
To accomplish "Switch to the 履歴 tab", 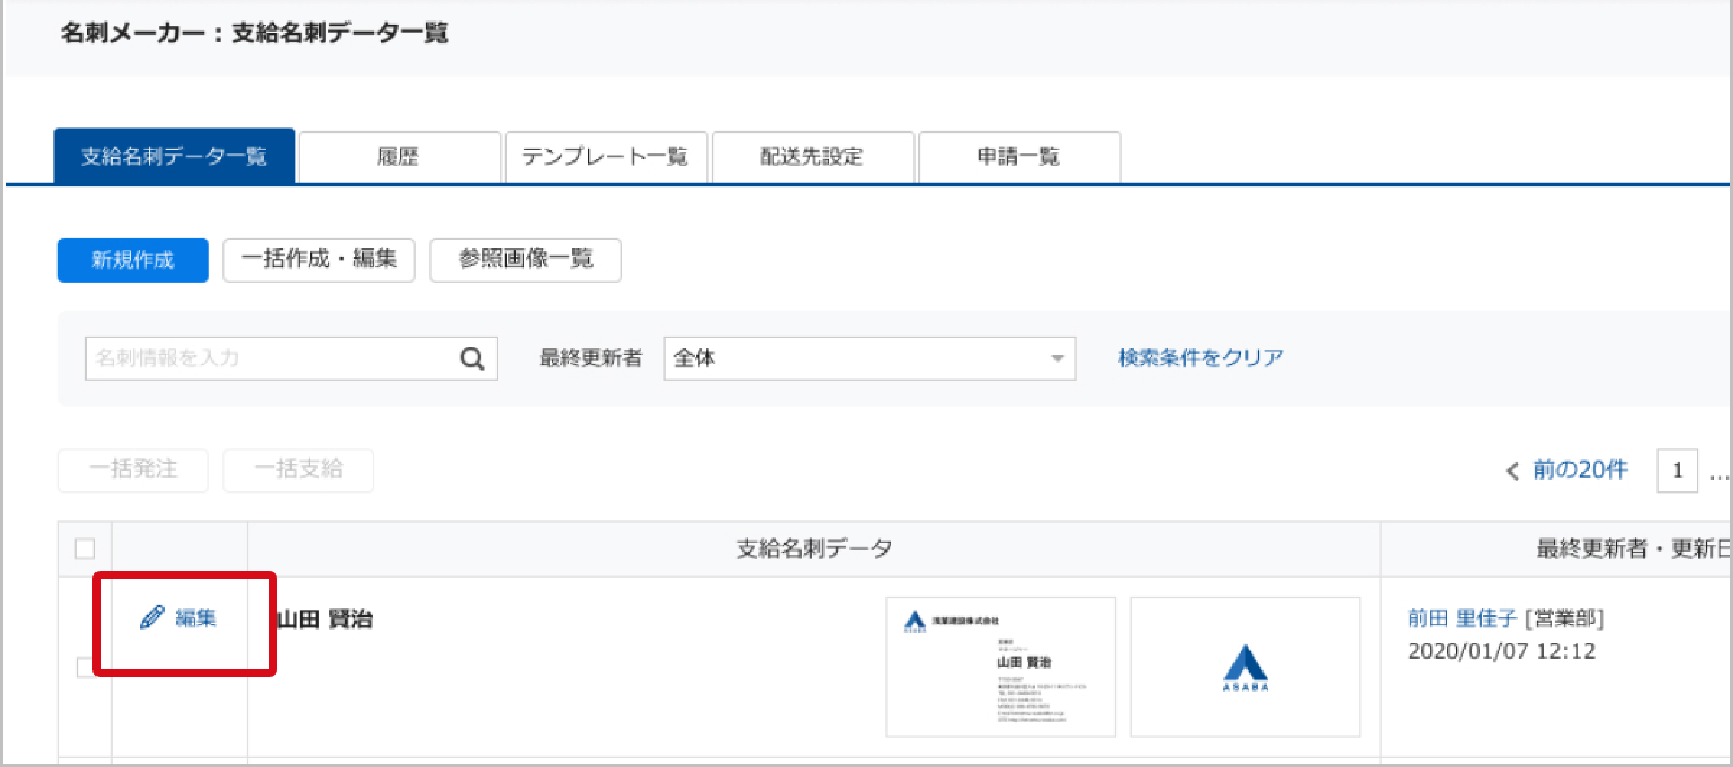I will pos(399,157).
